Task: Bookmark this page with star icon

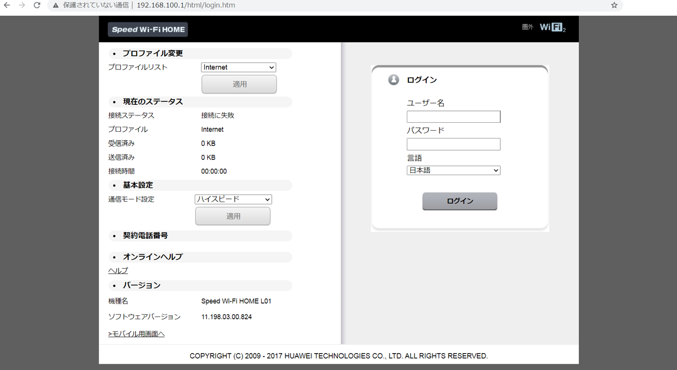Action: click(x=614, y=5)
